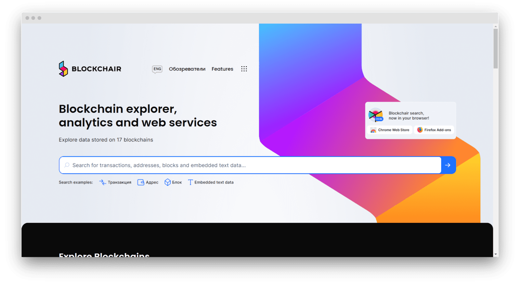The height and width of the screenshot is (288, 520).
Task: Click the Блок cube icon
Action: tap(167, 182)
